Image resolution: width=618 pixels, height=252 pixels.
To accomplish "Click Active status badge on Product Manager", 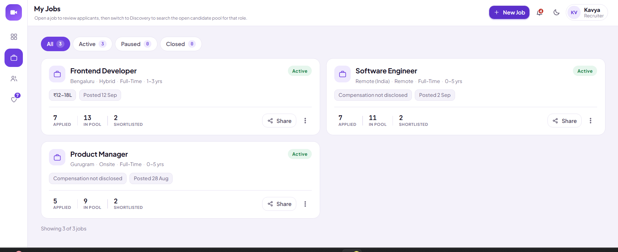I will pyautogui.click(x=300, y=154).
